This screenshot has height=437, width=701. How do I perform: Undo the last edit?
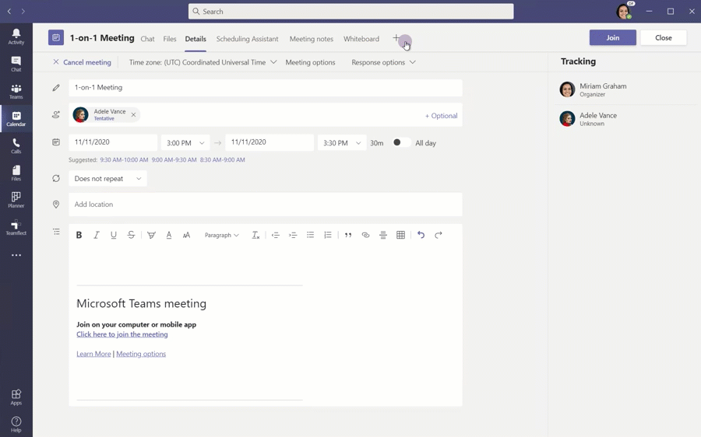(421, 235)
